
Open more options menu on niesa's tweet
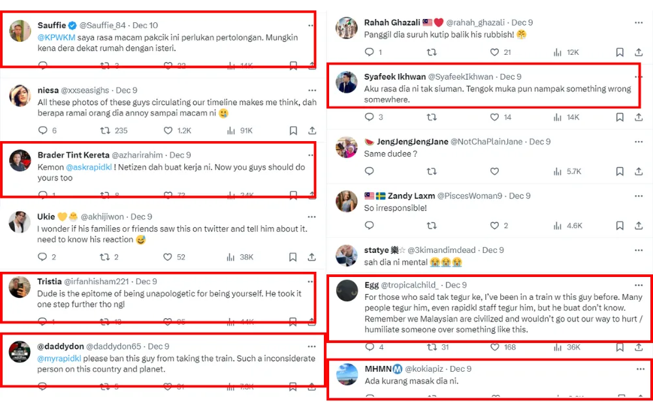click(x=311, y=90)
